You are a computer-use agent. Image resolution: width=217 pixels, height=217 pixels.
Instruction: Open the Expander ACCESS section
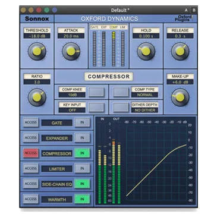(31, 138)
